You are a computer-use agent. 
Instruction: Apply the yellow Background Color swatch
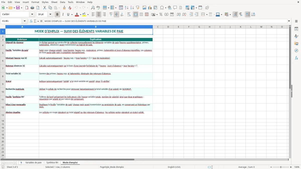coord(84,15)
